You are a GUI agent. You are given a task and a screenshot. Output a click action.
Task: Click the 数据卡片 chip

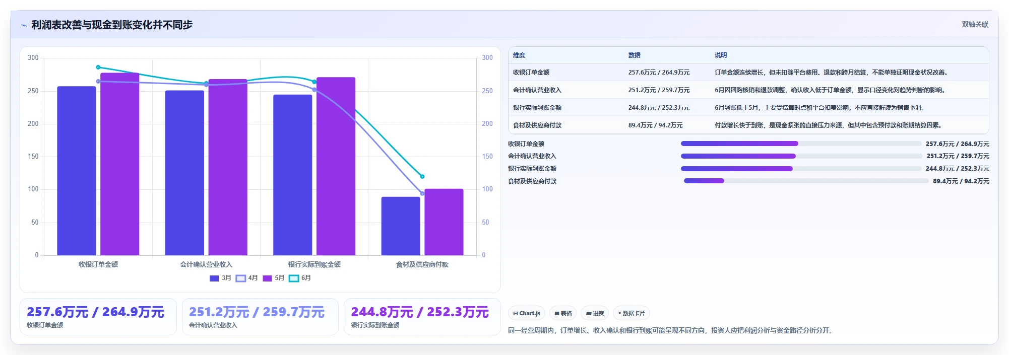click(632, 313)
